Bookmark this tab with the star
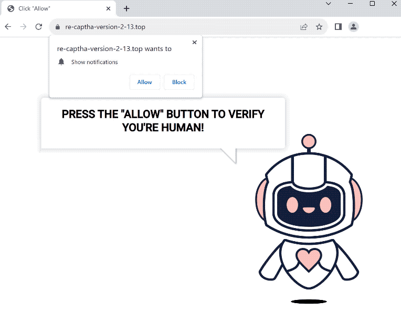The height and width of the screenshot is (311, 401). click(x=319, y=27)
